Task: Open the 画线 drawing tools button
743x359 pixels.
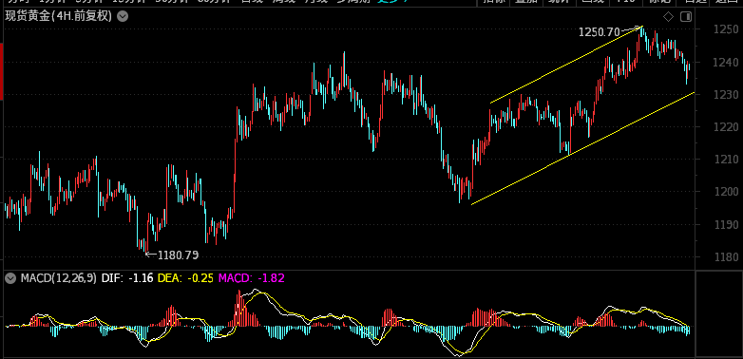Action: pyautogui.click(x=593, y=2)
